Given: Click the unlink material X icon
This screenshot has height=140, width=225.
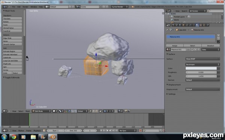Looking at the screenshot, I should [199, 49].
